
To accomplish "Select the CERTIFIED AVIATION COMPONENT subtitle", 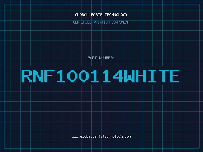I will [x=101, y=22].
